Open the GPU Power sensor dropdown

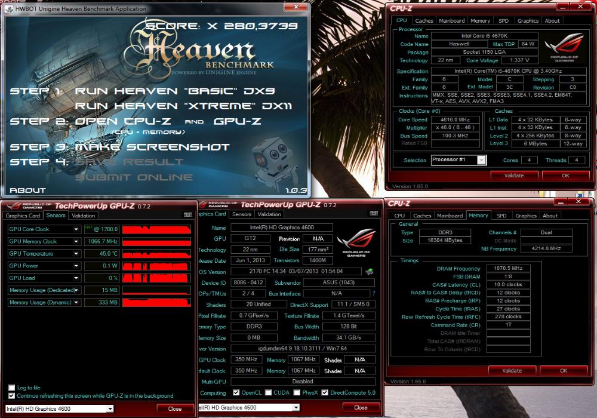(x=76, y=266)
